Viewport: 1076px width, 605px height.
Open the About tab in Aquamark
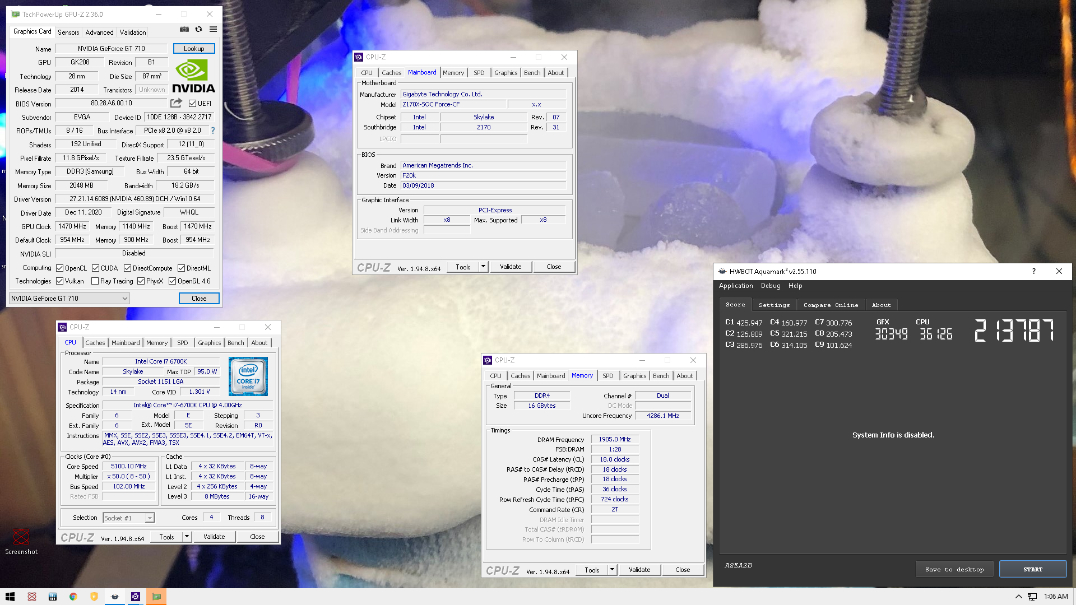881,305
